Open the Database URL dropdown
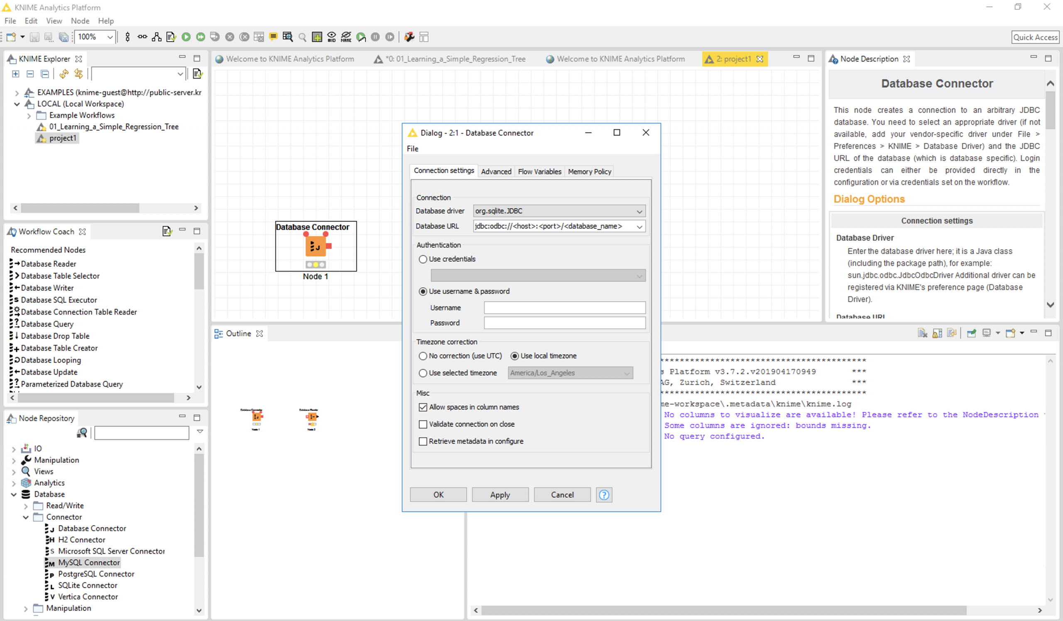The height and width of the screenshot is (621, 1063). (x=639, y=226)
